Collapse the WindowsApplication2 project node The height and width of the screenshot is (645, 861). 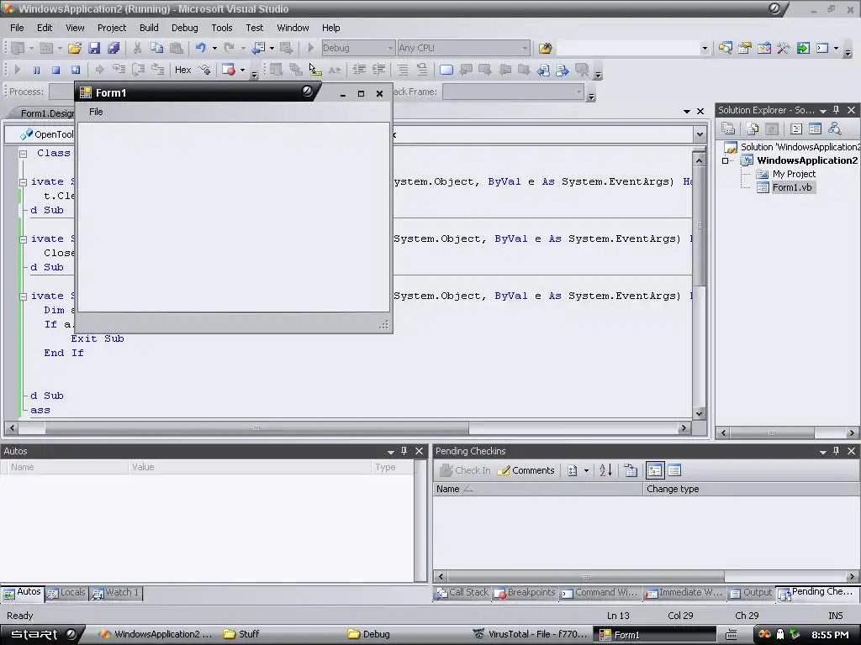click(726, 160)
